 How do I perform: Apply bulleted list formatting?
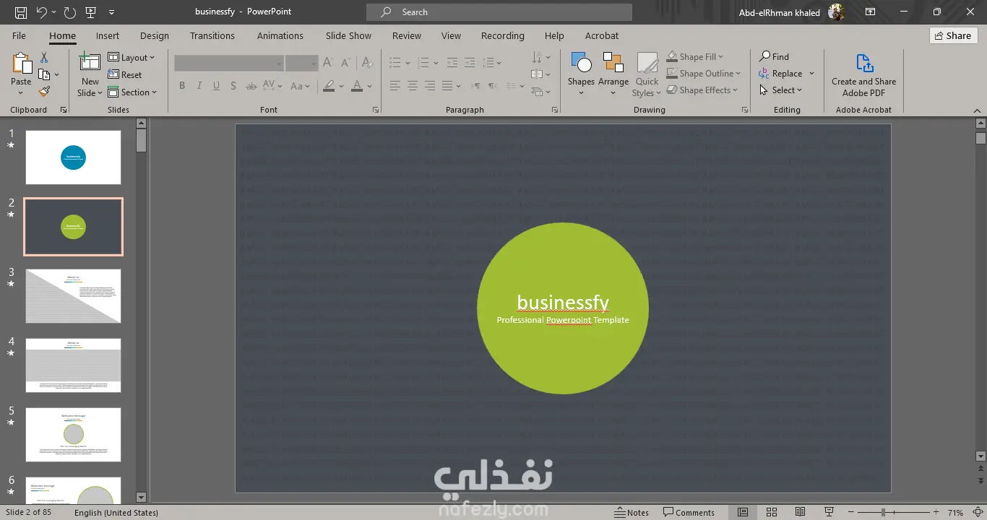[x=395, y=63]
